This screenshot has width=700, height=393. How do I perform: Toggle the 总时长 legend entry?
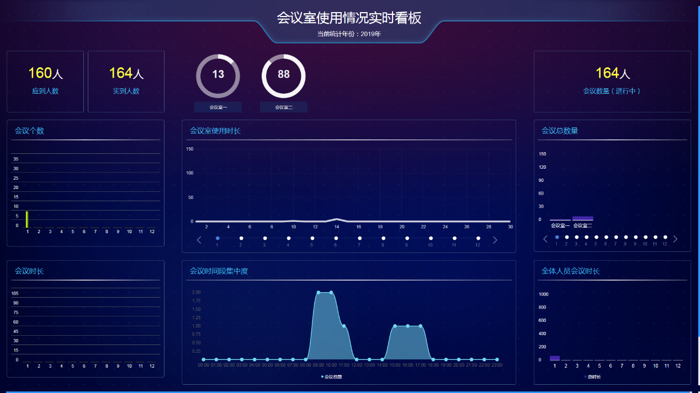tap(592, 377)
